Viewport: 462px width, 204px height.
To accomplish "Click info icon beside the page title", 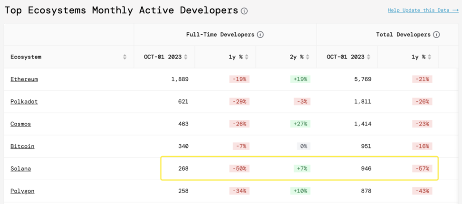I will click(244, 11).
